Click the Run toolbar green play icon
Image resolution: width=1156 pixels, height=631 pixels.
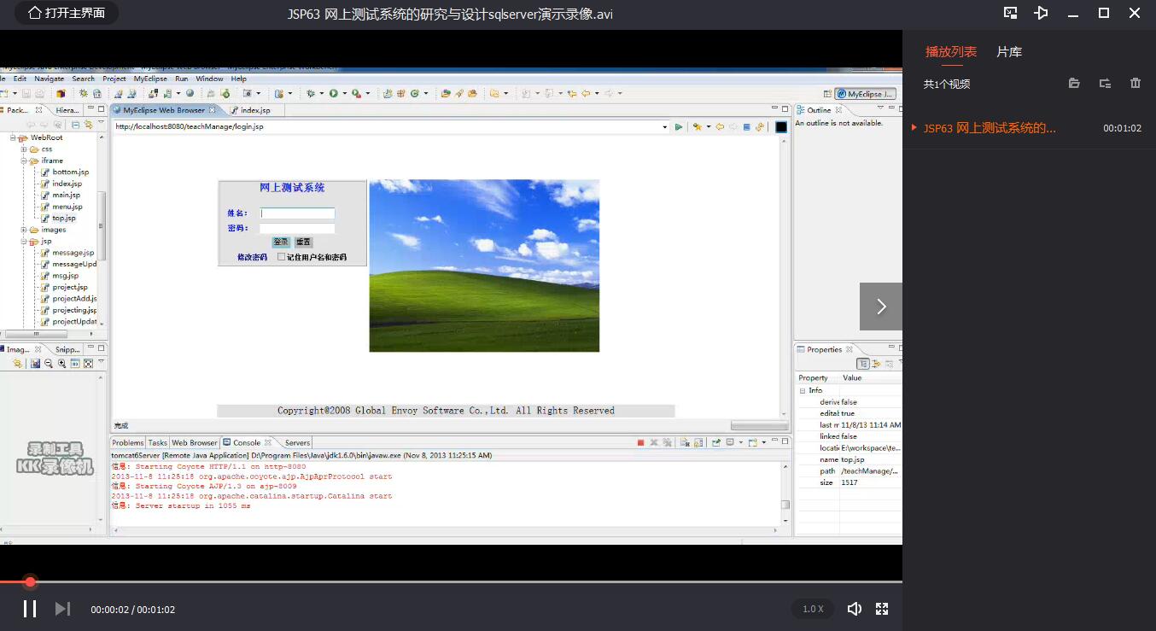point(334,93)
